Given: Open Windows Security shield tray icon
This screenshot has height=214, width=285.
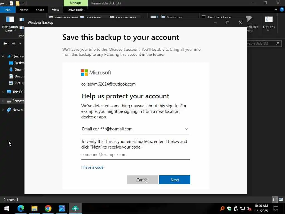Looking at the screenshot, I should coord(229,208).
